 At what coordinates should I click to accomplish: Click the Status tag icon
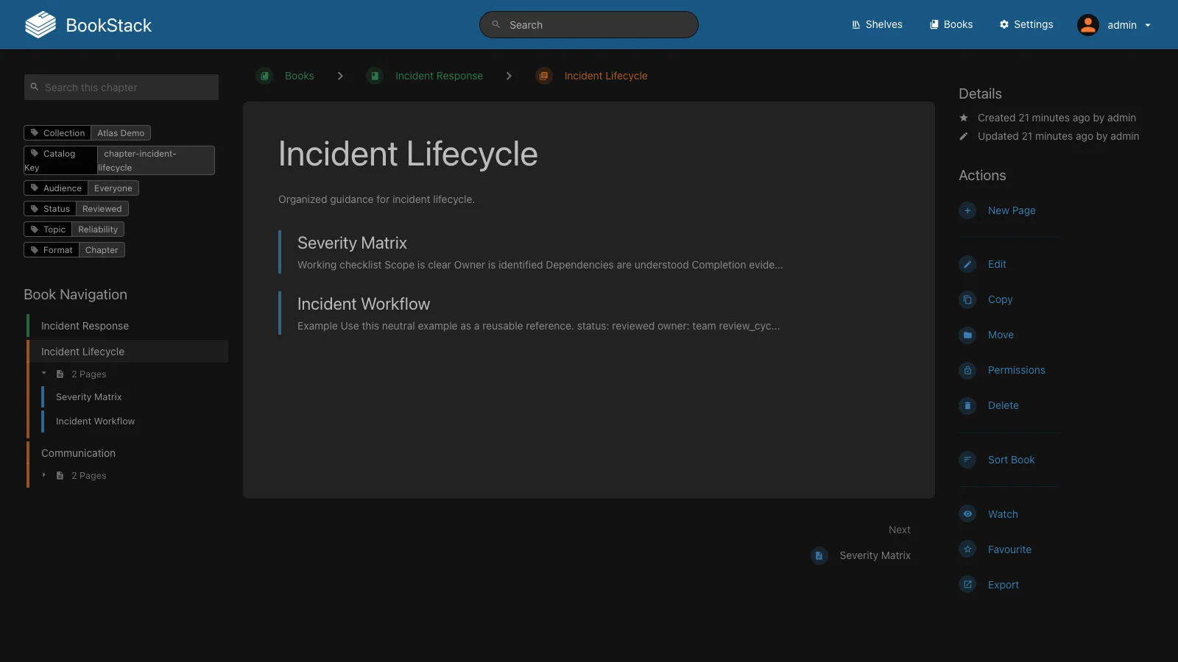click(35, 209)
